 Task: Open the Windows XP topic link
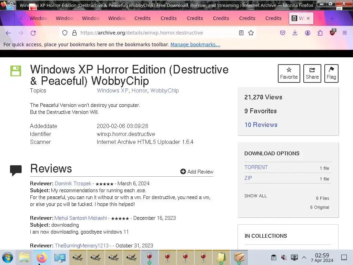pyautogui.click(x=113, y=91)
